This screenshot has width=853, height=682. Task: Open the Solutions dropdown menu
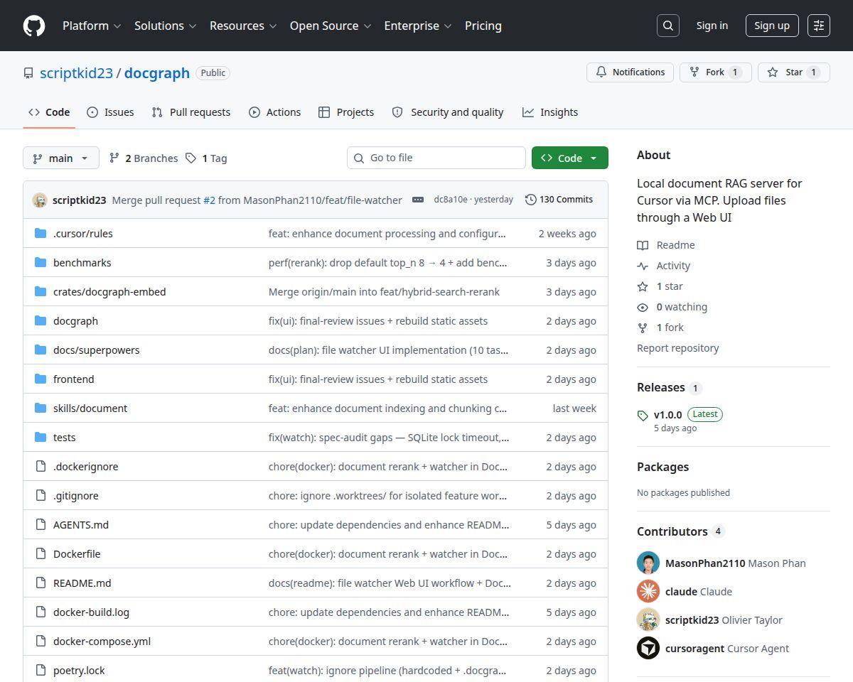click(x=166, y=26)
